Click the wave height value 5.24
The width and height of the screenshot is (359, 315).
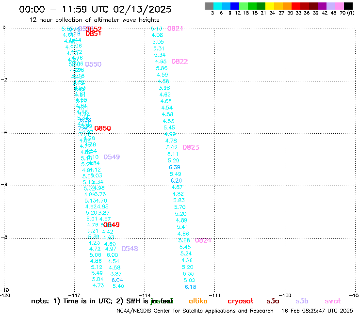(x=186, y=253)
